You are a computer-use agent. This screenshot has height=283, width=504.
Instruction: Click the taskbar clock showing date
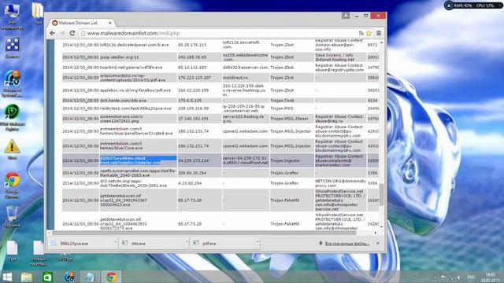tap(490, 277)
